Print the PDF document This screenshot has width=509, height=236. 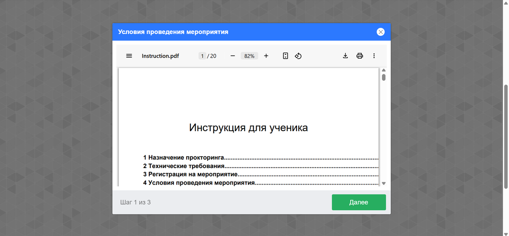(x=360, y=56)
